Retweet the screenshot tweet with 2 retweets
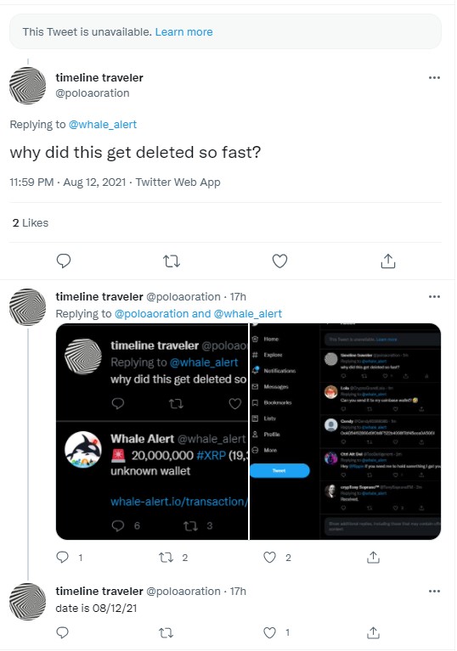457x651 pixels. click(x=173, y=557)
